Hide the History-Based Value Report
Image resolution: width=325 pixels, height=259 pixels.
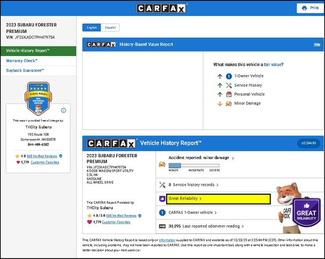[316, 45]
